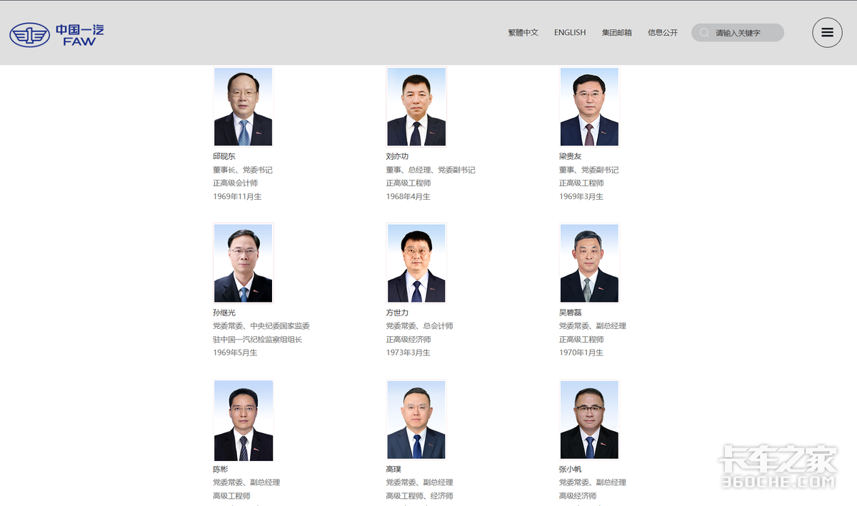Click 陈彬's portrait photo

coord(243,419)
